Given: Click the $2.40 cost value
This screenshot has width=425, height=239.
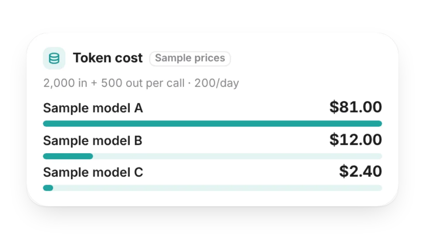Looking at the screenshot, I should point(360,171).
